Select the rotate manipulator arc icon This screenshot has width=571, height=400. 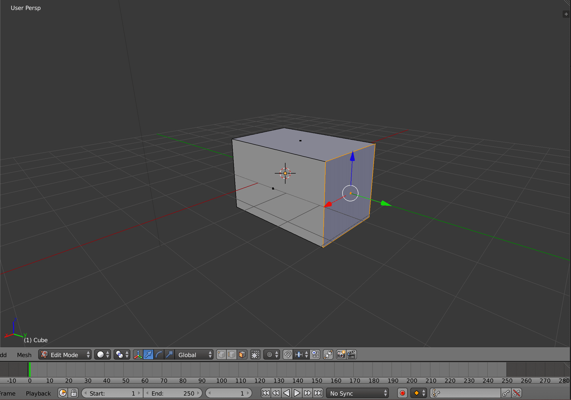click(159, 355)
